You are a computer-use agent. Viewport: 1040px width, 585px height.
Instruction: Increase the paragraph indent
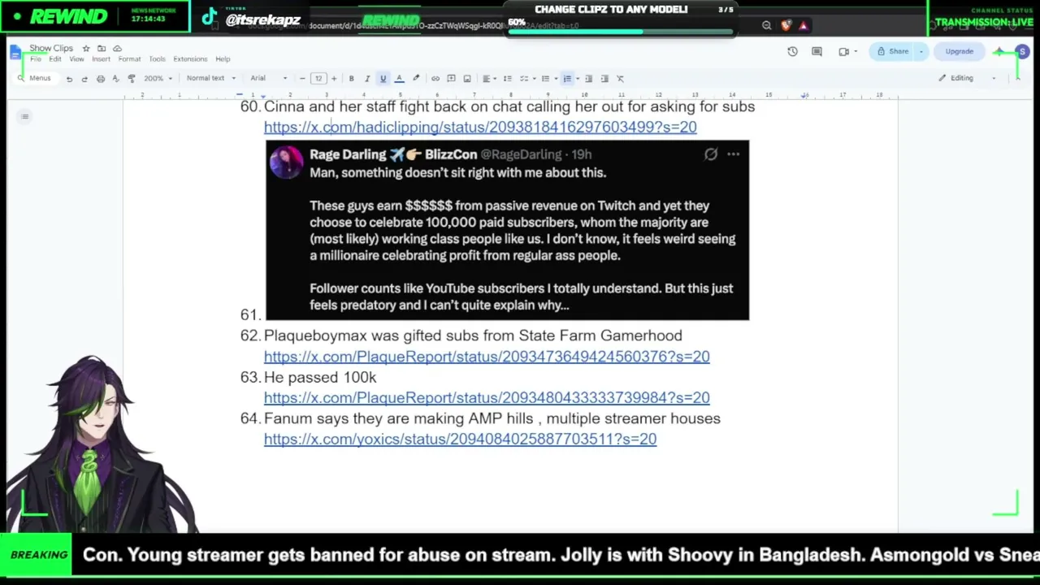(604, 79)
